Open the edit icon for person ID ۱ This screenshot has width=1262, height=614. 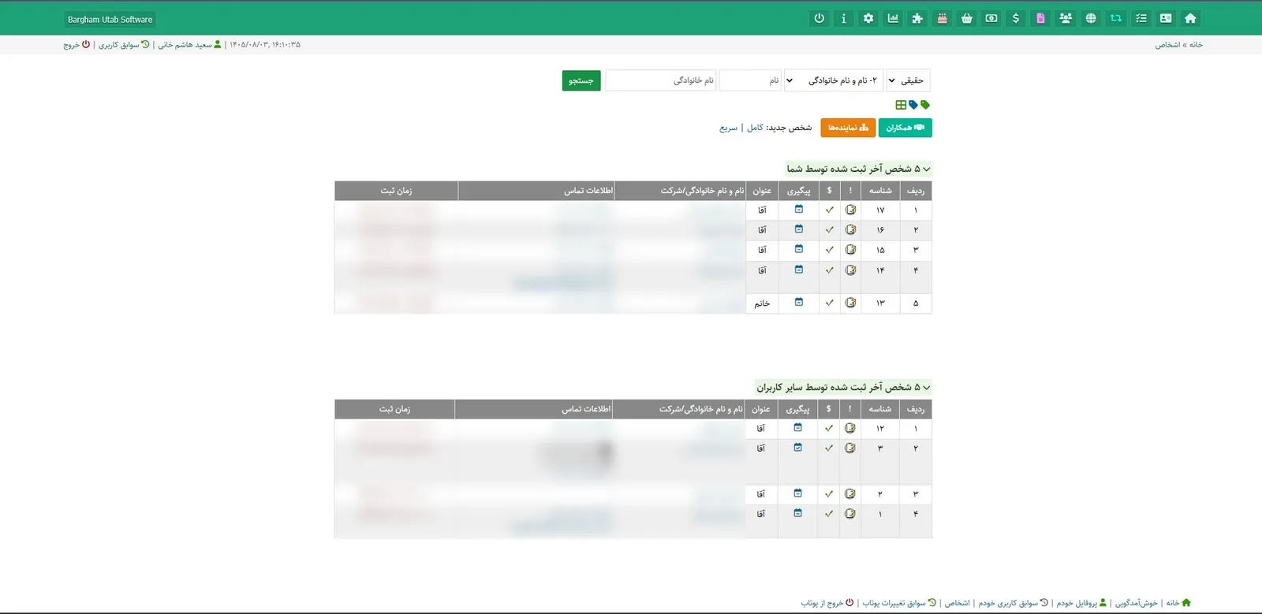pos(849,514)
